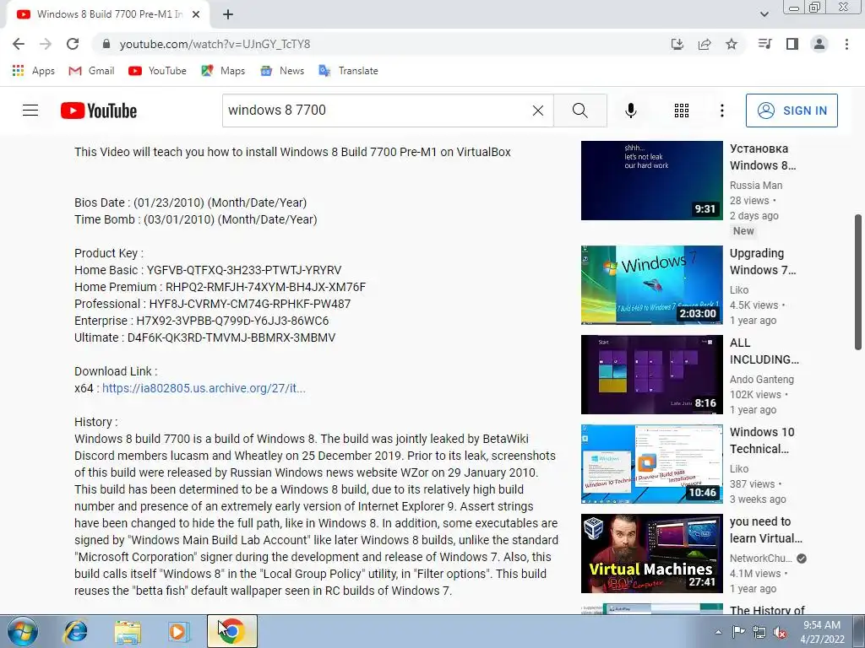Image resolution: width=865 pixels, height=648 pixels.
Task: Open YouTube settings three-dot menu
Action: click(721, 111)
